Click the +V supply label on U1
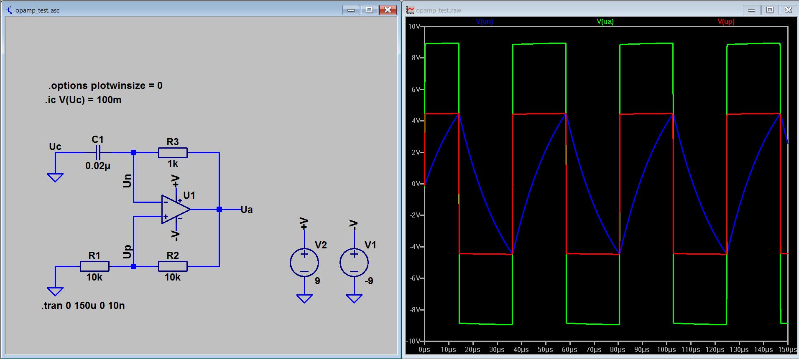799x359 pixels. click(176, 181)
